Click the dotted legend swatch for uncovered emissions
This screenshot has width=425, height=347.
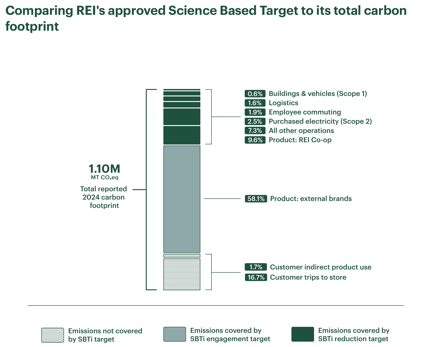tap(53, 335)
